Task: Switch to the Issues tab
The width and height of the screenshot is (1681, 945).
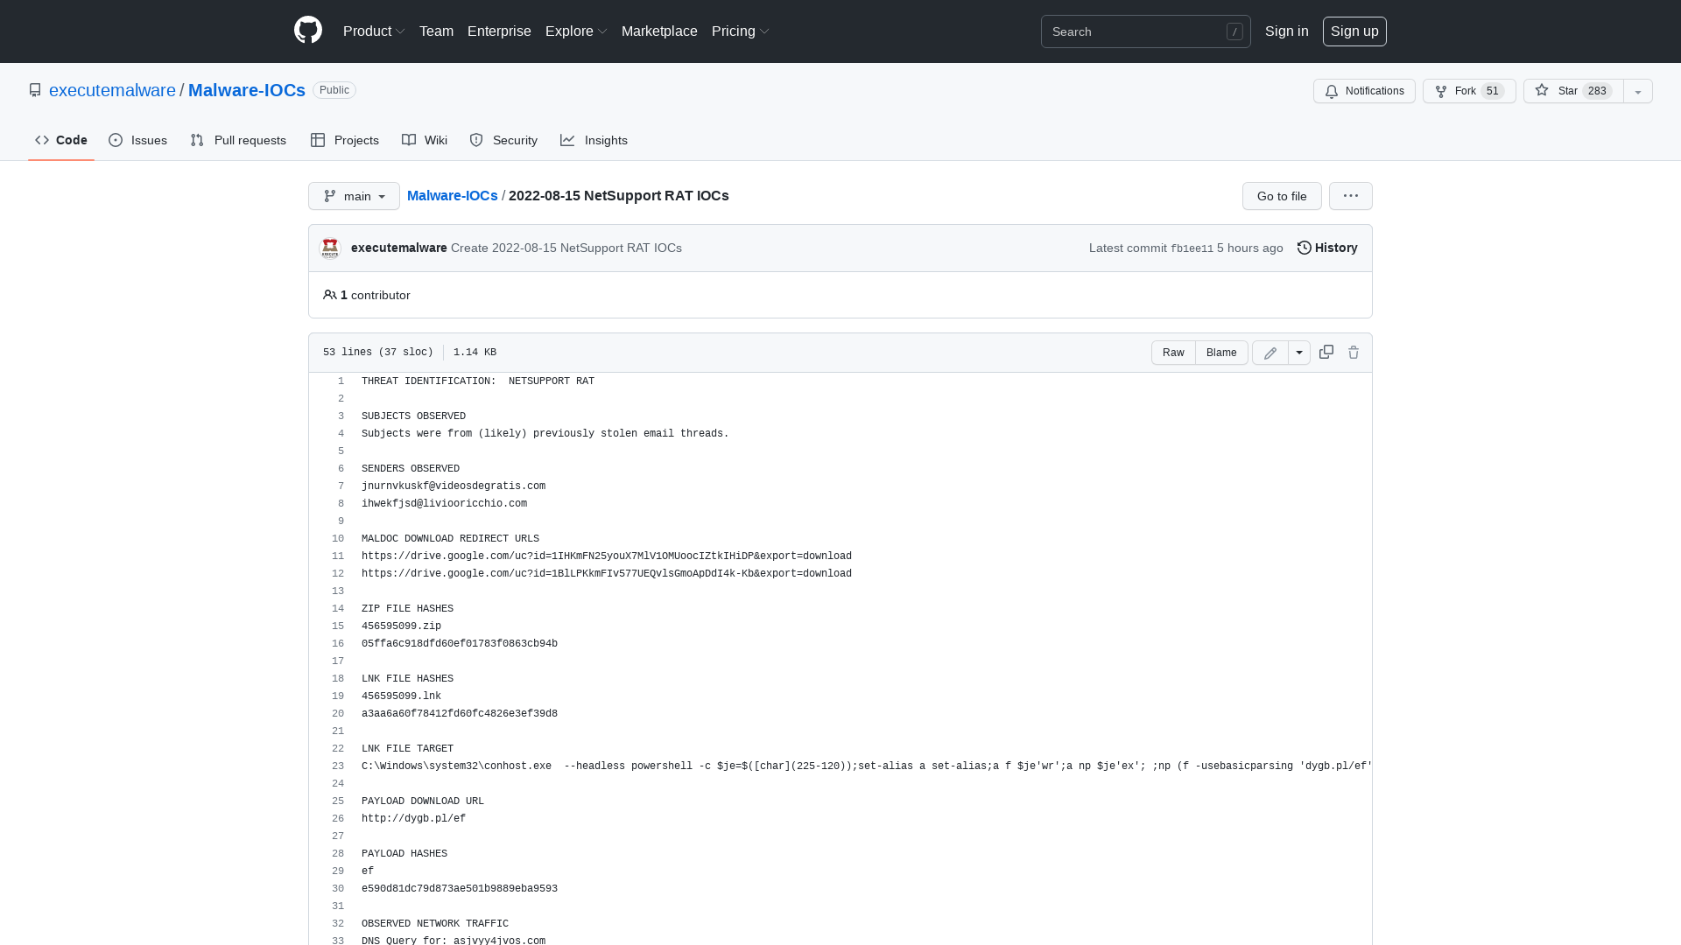Action: click(x=137, y=140)
